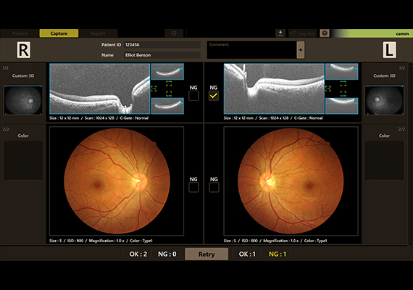The height and width of the screenshot is (290, 413).
Task: Open the Patient tab
Action: point(20,33)
